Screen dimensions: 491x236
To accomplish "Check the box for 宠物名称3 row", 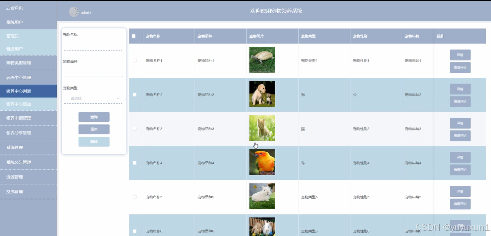I will point(135,129).
